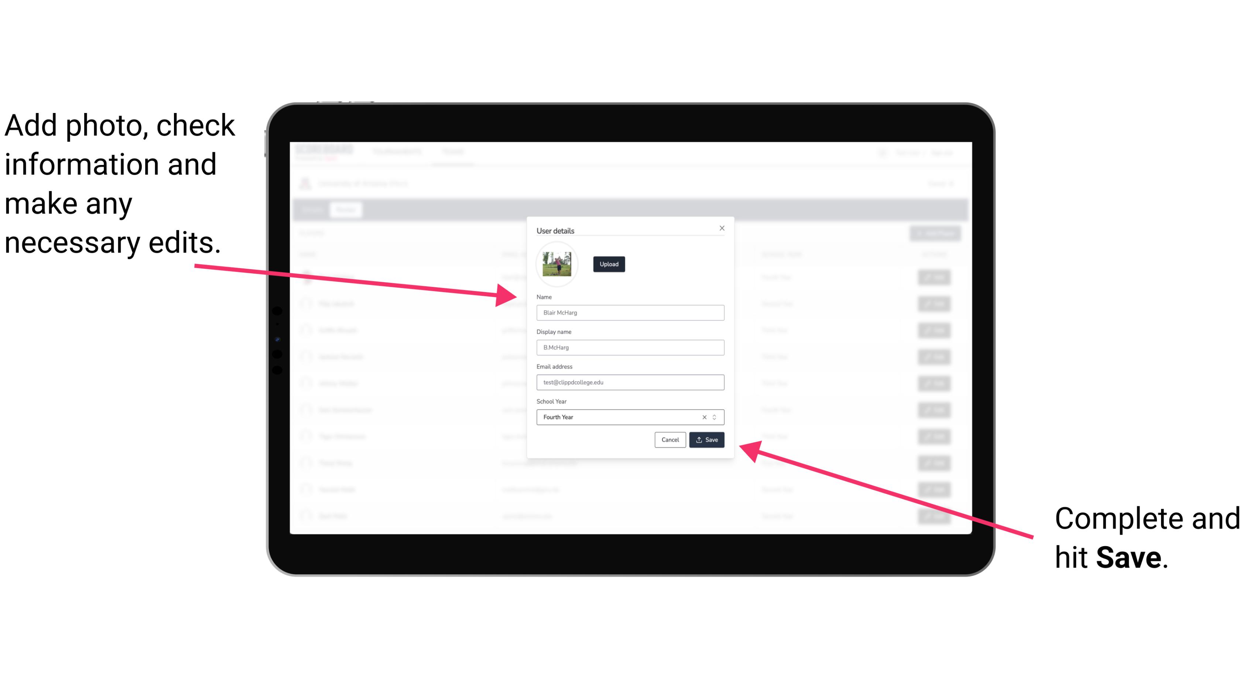
Task: Click the close X icon on dialog
Action: point(722,228)
